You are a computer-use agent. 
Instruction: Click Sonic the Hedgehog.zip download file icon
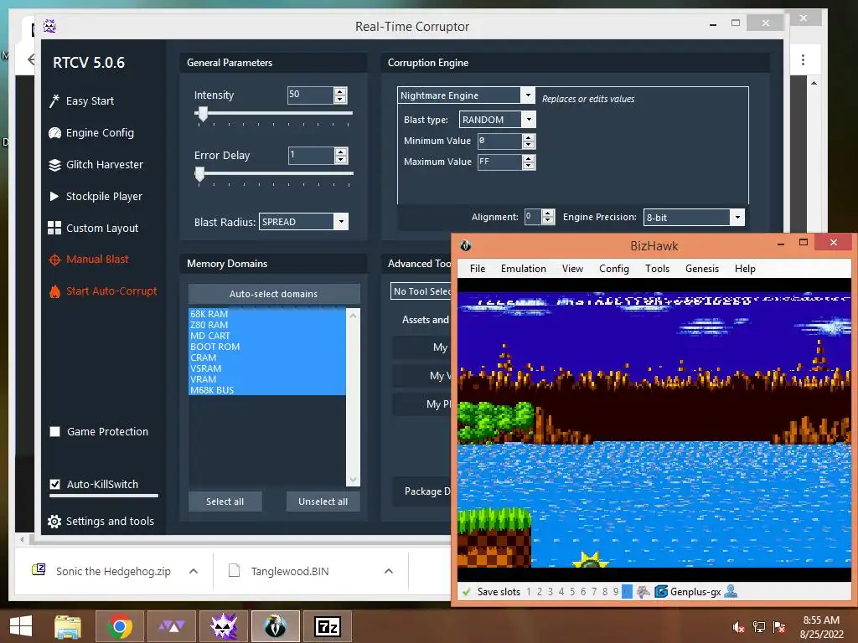point(39,570)
